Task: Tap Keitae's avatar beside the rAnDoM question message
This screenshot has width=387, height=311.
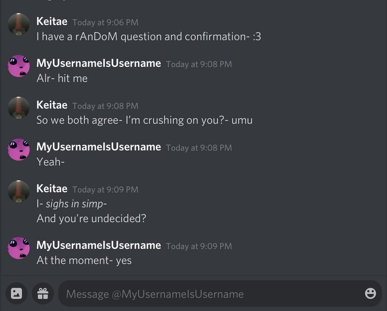Action: pos(19,24)
